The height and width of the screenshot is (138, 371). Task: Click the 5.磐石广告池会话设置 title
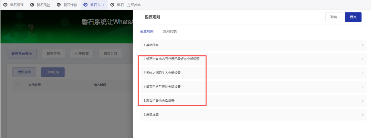click(159, 101)
